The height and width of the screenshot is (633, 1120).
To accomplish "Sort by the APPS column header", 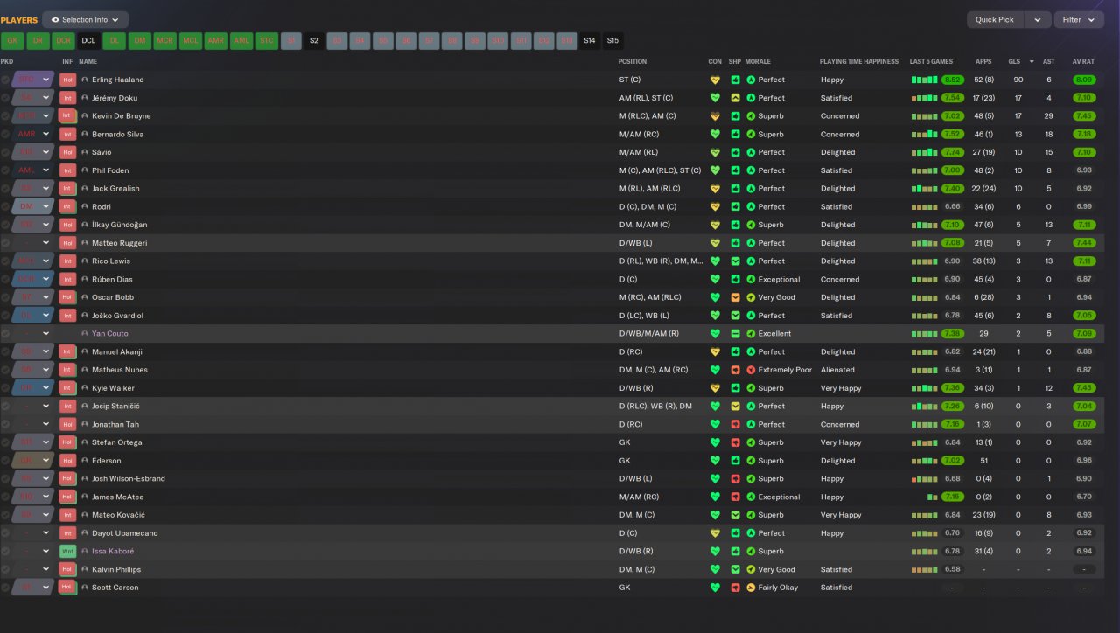I will [x=983, y=62].
